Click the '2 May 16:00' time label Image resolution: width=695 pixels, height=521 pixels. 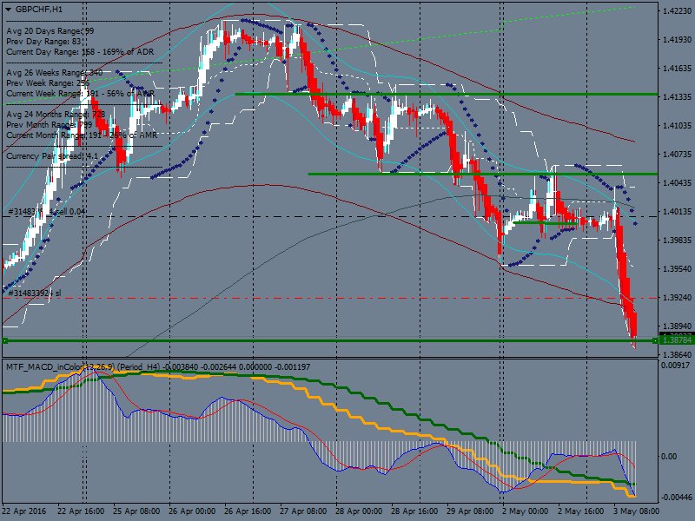580,511
